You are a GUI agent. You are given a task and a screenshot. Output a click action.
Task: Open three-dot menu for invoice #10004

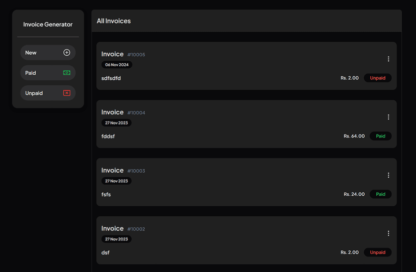pyautogui.click(x=388, y=117)
